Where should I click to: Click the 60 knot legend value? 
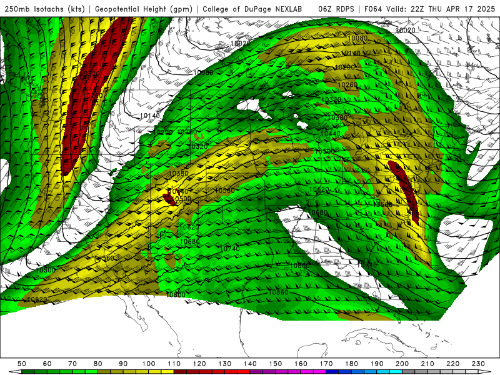47,364
